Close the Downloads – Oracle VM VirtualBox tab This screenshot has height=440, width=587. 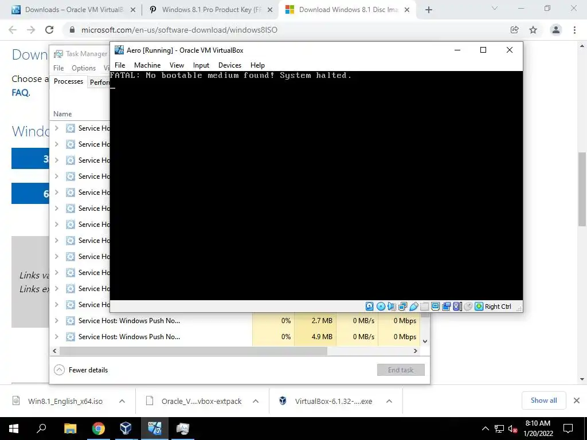tap(133, 10)
